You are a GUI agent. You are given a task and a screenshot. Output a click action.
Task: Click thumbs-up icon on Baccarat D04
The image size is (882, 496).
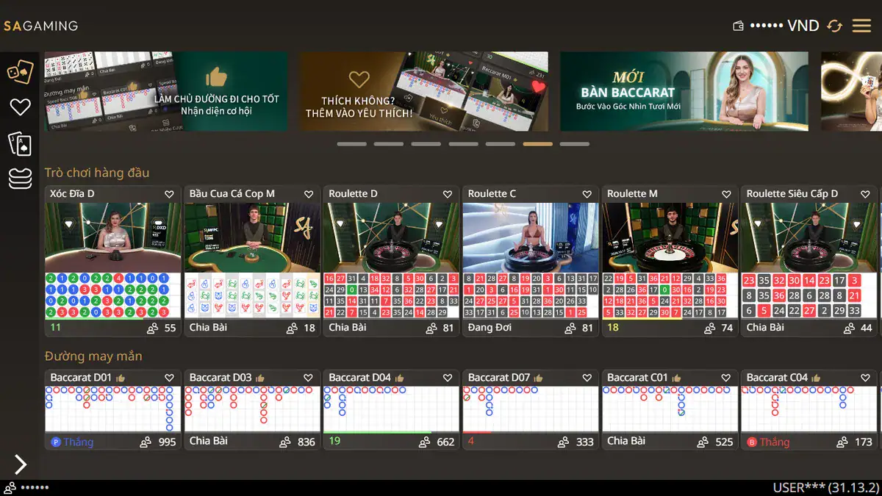tap(400, 378)
